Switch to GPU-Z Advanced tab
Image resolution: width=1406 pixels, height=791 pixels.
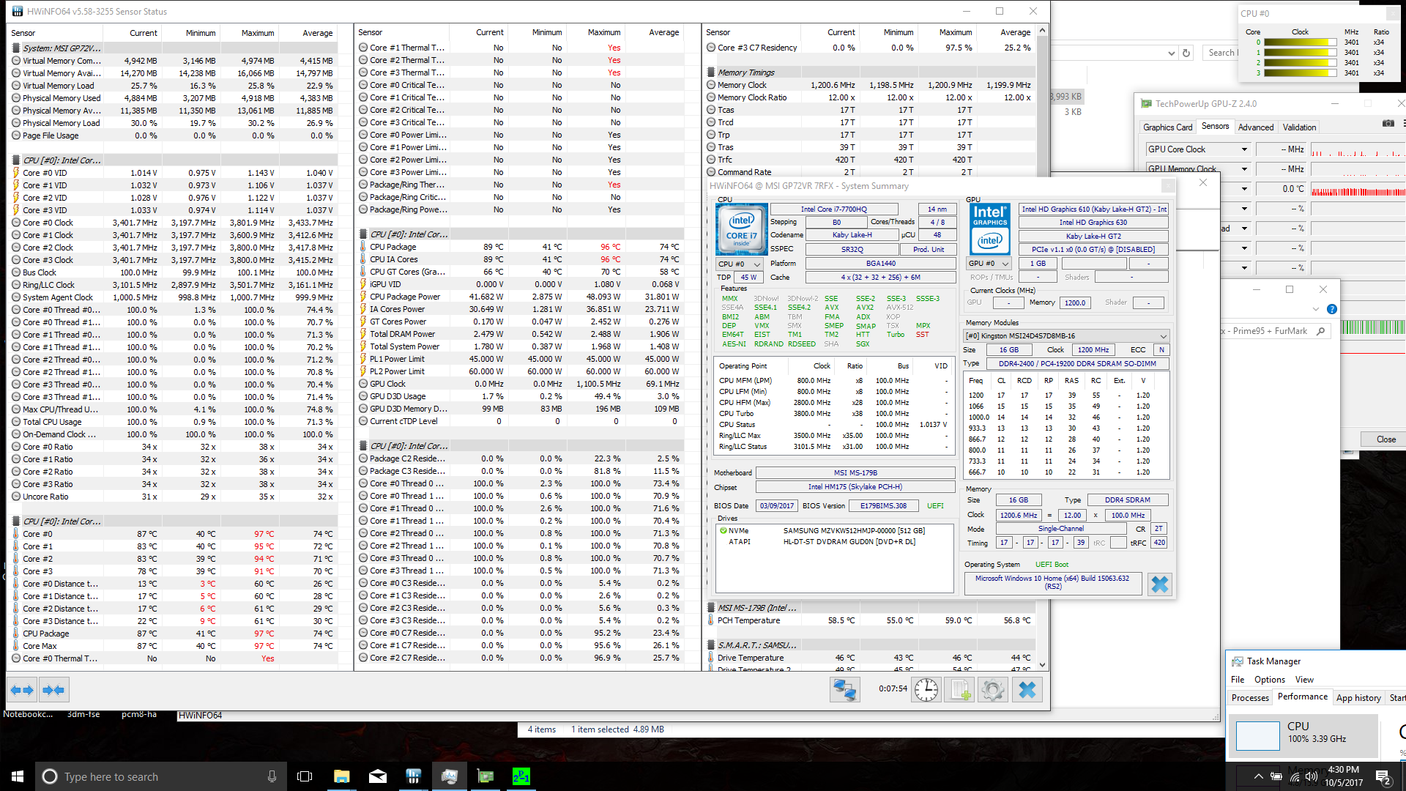tap(1255, 127)
